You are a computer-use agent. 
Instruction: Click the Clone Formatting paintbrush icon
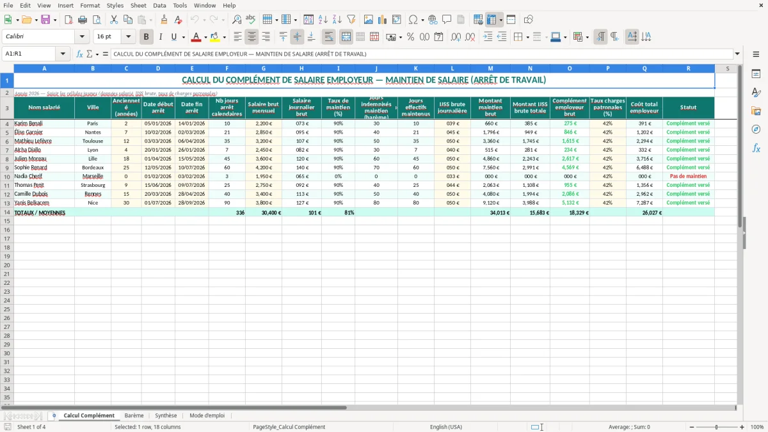pyautogui.click(x=164, y=20)
